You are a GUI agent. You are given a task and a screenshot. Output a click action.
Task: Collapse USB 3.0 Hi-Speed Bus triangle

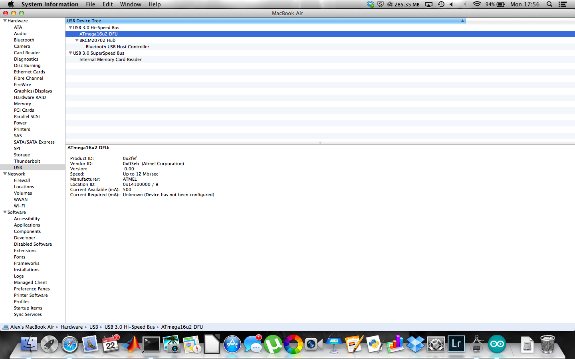click(x=70, y=28)
